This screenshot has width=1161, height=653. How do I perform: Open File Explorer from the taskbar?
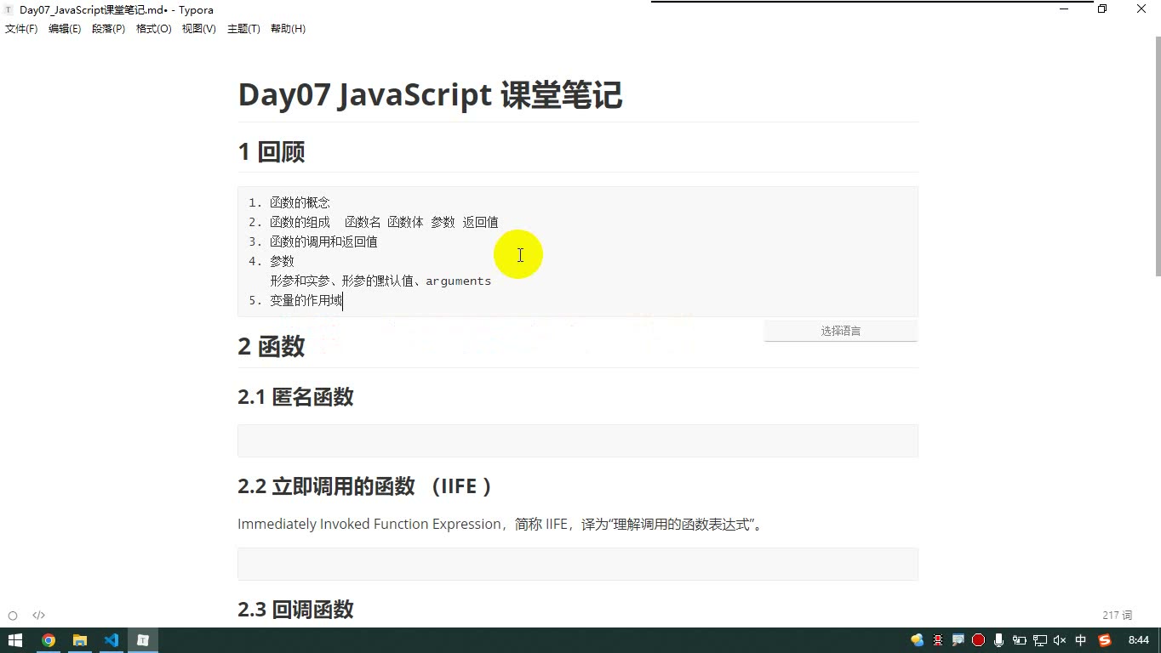click(x=80, y=640)
